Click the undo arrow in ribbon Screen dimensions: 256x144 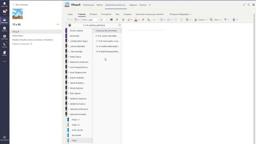69,20
